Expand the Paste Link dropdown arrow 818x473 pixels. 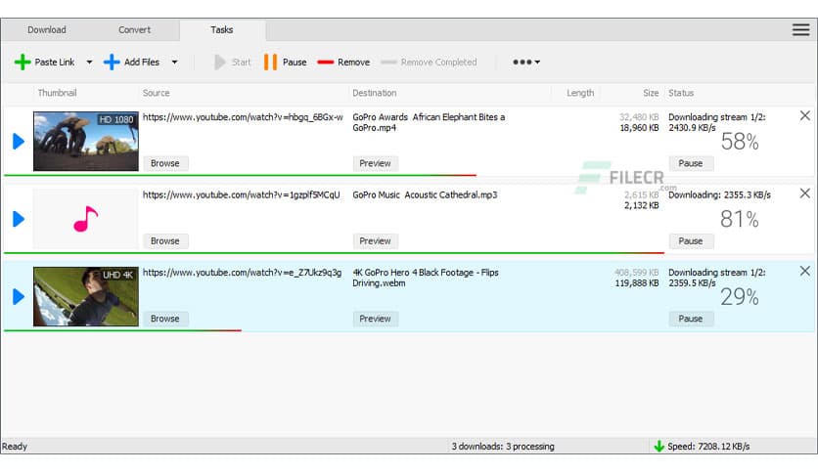tap(89, 62)
